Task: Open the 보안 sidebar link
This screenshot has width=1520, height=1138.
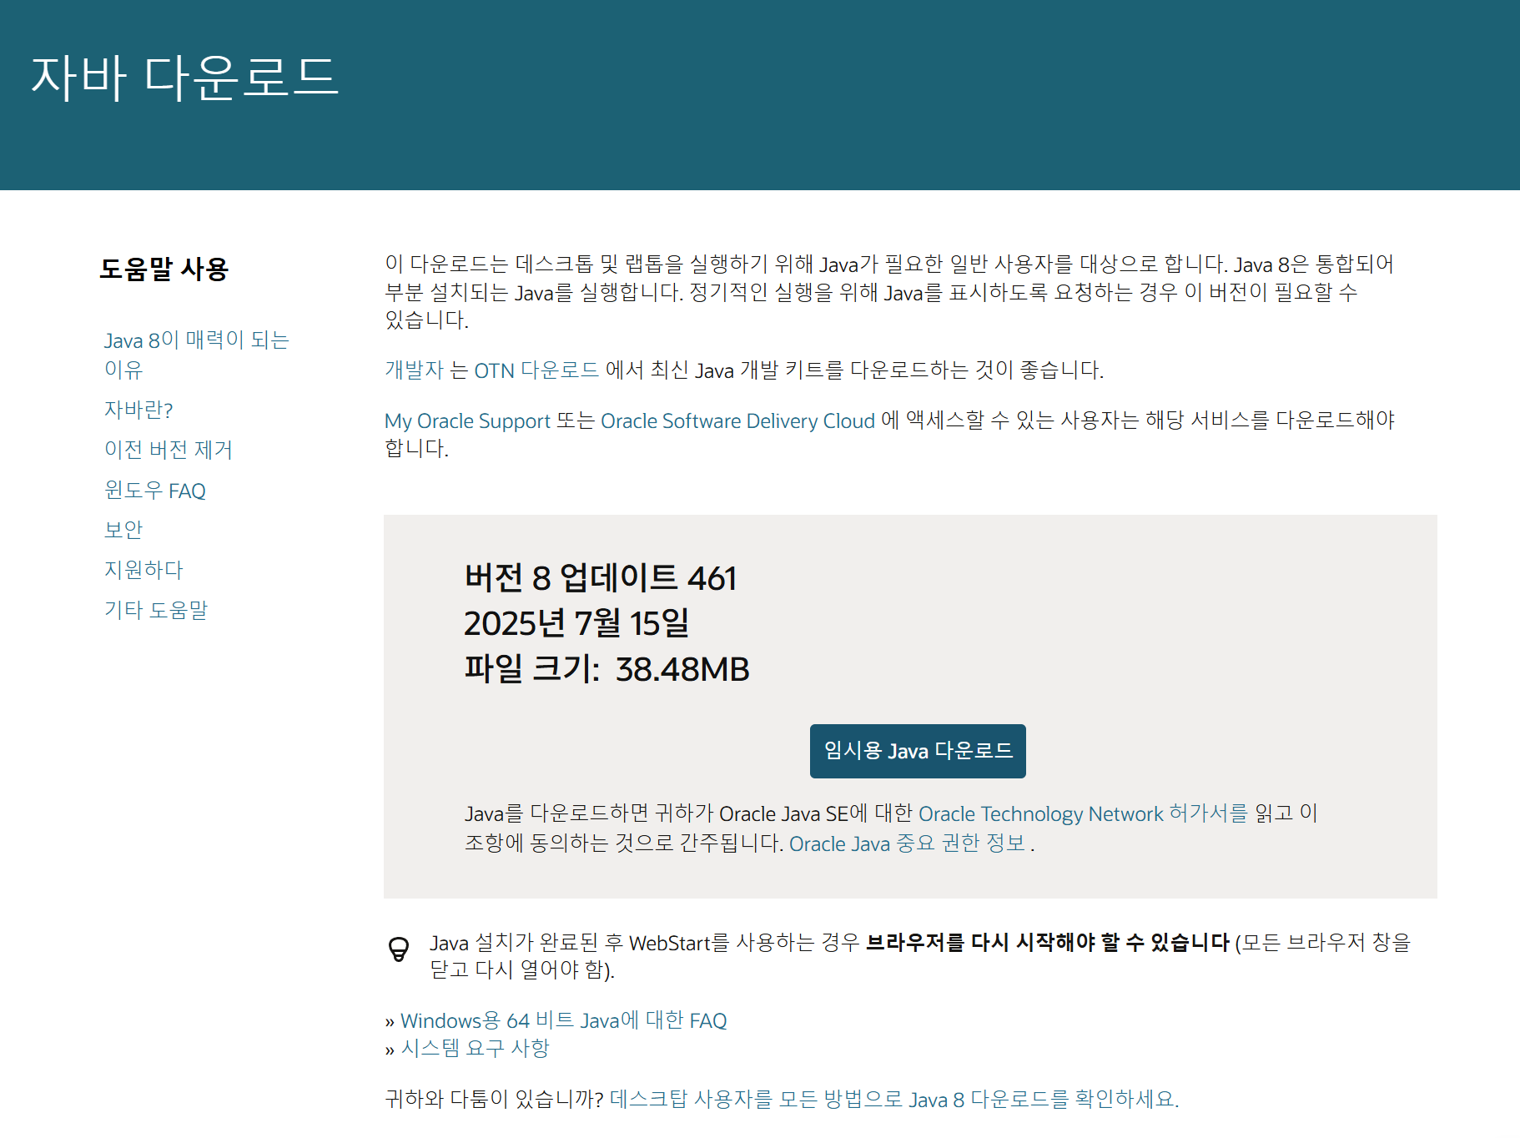Action: (x=123, y=530)
